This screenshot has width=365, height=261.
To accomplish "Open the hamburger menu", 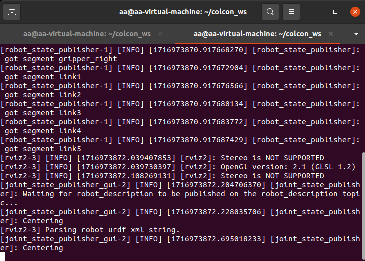I will click(x=292, y=11).
